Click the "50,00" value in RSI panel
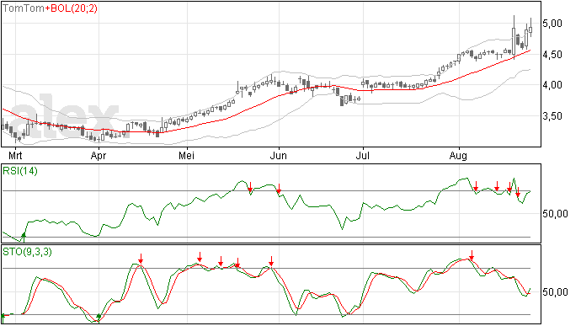This screenshot has width=581, height=326. (555, 214)
